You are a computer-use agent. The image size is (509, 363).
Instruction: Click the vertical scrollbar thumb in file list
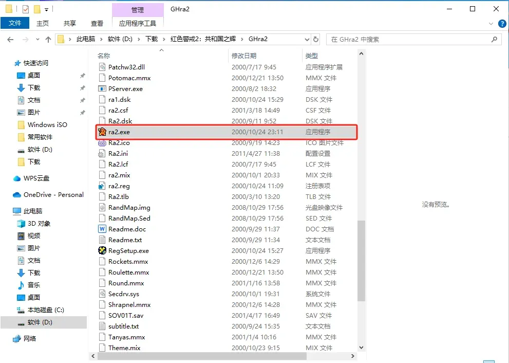361,261
